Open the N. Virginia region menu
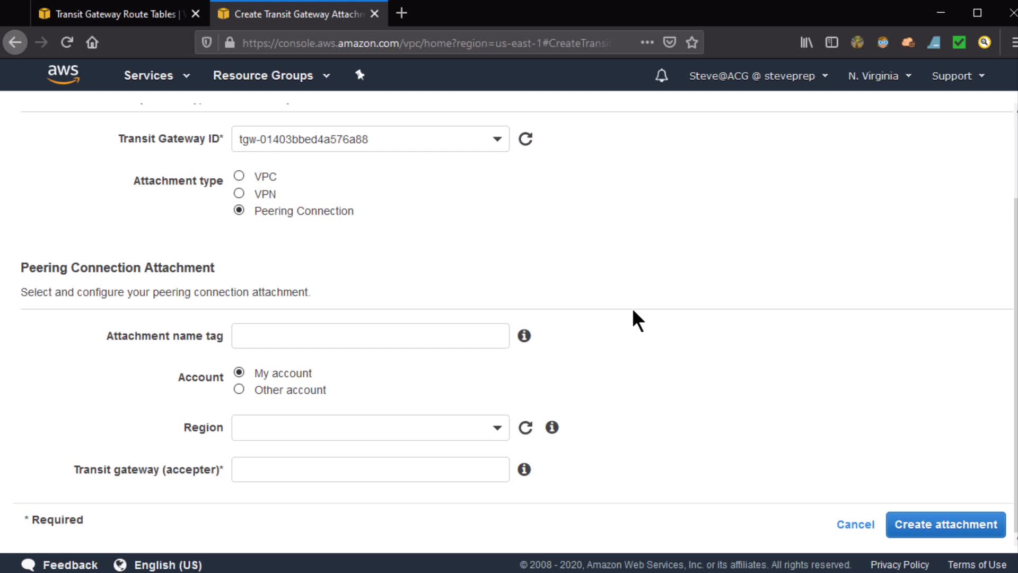The width and height of the screenshot is (1018, 573). point(879,76)
